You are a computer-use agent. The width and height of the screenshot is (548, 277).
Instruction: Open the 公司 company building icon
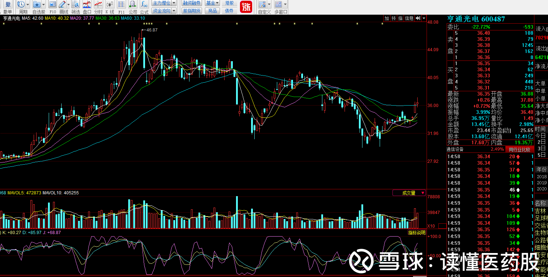pos(133,4)
